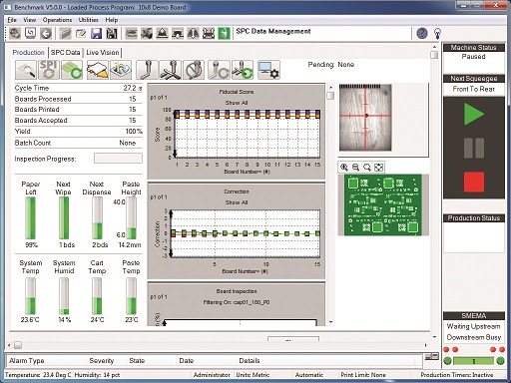Pause the machine with the pause button
The height and width of the screenshot is (383, 511).
tap(474, 148)
